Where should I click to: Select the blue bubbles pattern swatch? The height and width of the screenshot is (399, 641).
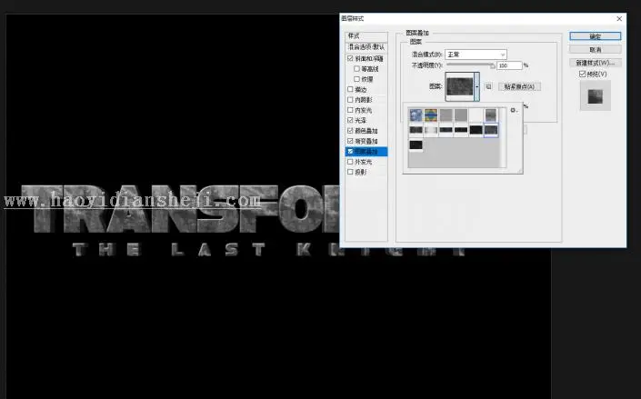click(416, 115)
